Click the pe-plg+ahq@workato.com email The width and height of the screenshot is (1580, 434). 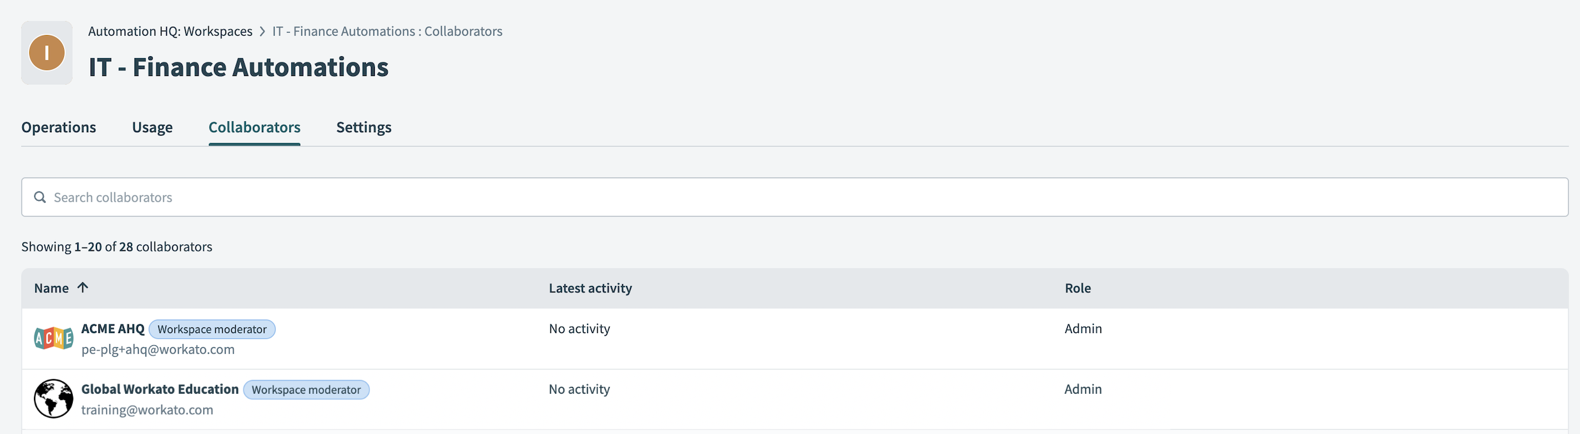158,349
